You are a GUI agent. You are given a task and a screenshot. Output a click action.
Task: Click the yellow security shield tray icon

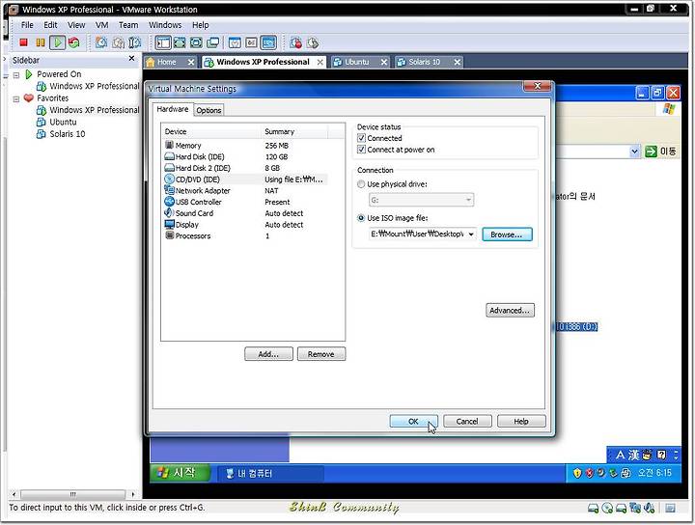click(576, 473)
